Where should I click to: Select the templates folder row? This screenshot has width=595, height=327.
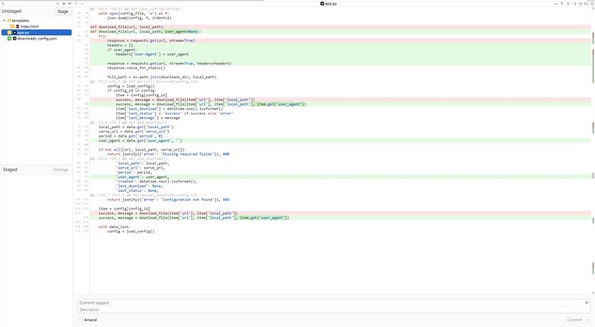point(36,21)
